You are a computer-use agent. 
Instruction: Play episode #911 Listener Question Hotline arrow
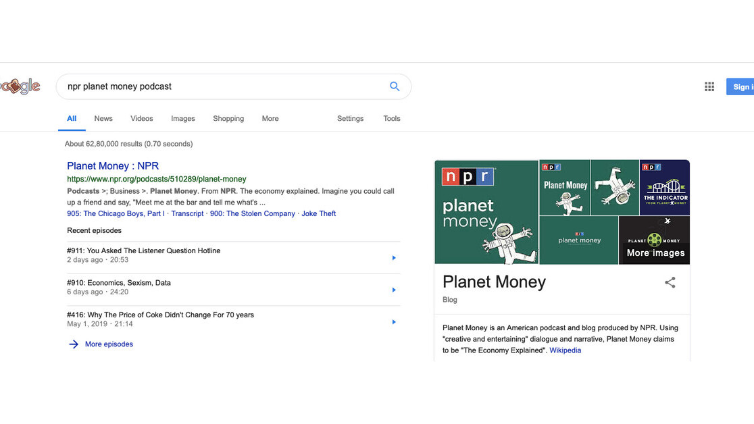tap(394, 258)
